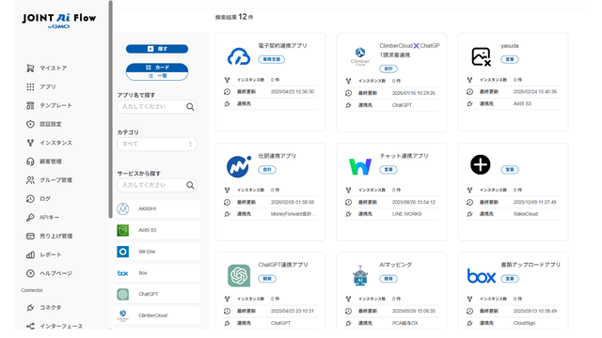
Task: Open the カテゴリ dropdown showing すべて
Action: click(x=157, y=144)
